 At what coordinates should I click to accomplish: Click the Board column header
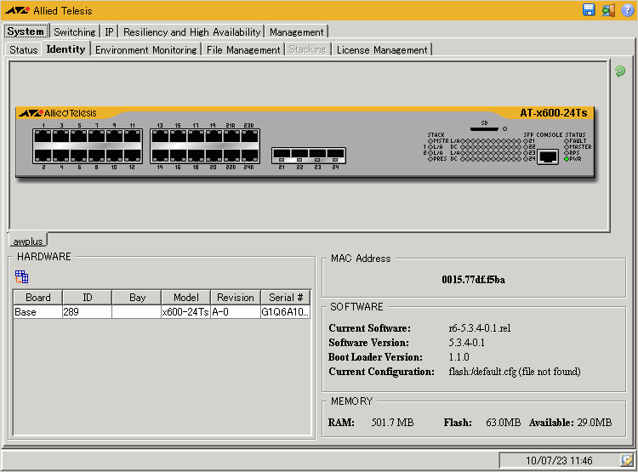[x=37, y=298]
